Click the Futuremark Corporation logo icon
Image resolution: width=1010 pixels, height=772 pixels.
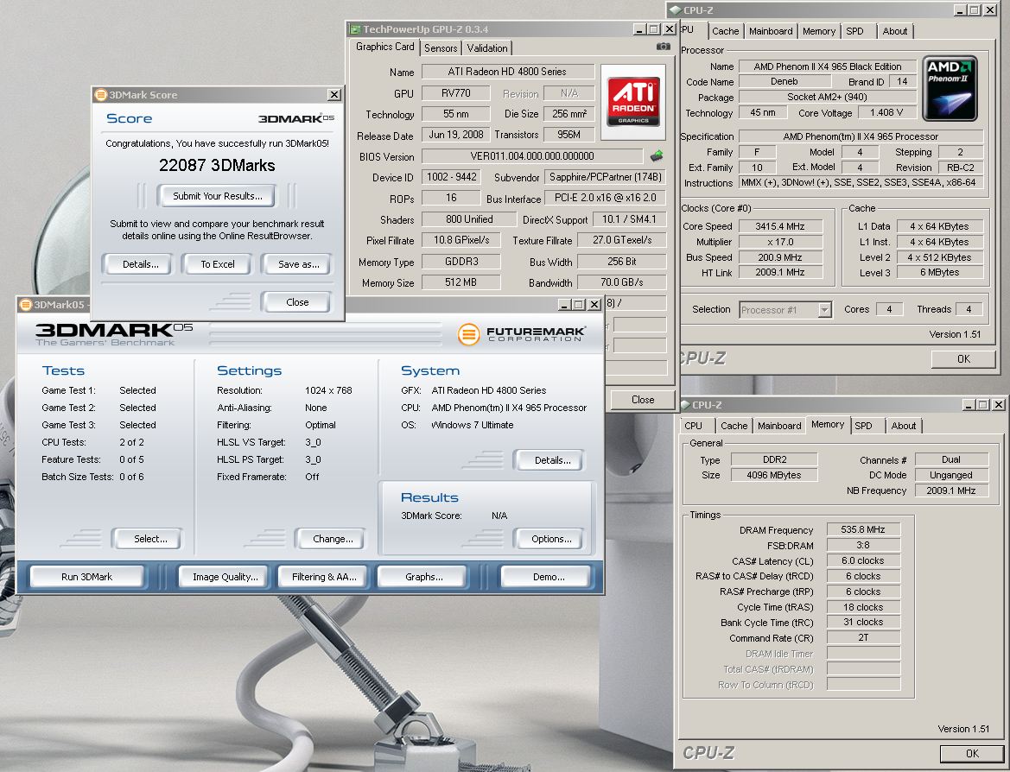coord(469,334)
